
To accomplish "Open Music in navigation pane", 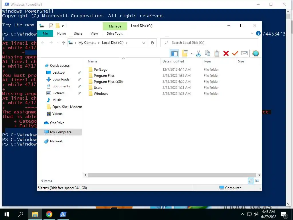I will coord(57,100).
